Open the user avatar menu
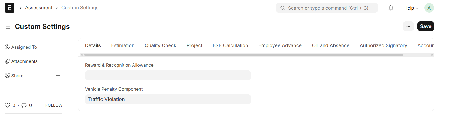 [429, 8]
